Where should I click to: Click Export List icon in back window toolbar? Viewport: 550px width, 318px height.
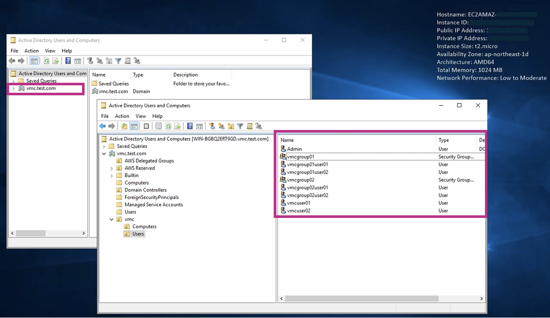click(x=56, y=61)
